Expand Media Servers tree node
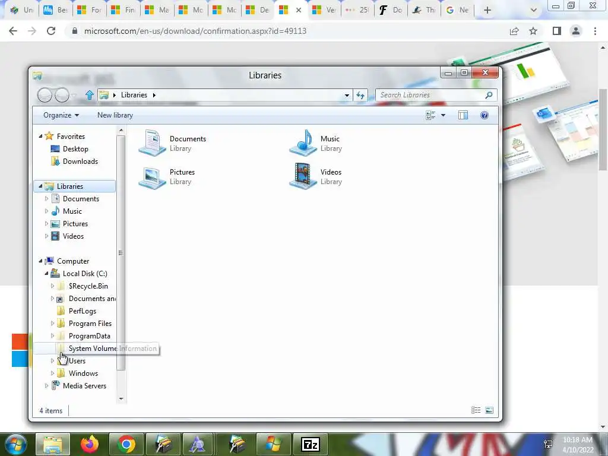This screenshot has height=456, width=608. (x=46, y=386)
